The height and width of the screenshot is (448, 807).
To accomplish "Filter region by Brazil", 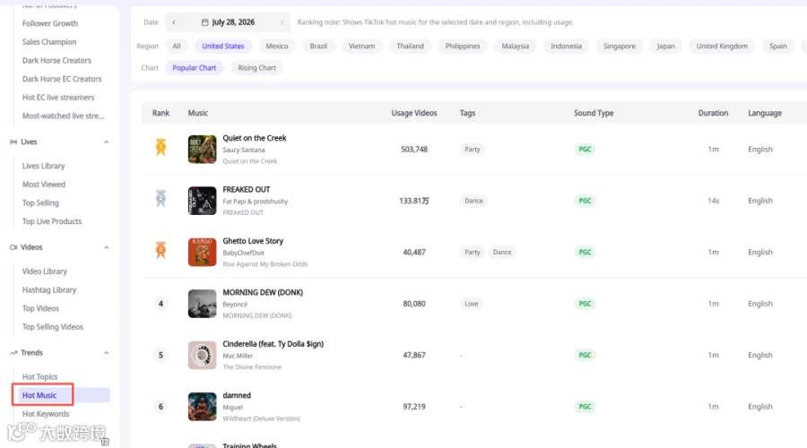I will tap(318, 46).
